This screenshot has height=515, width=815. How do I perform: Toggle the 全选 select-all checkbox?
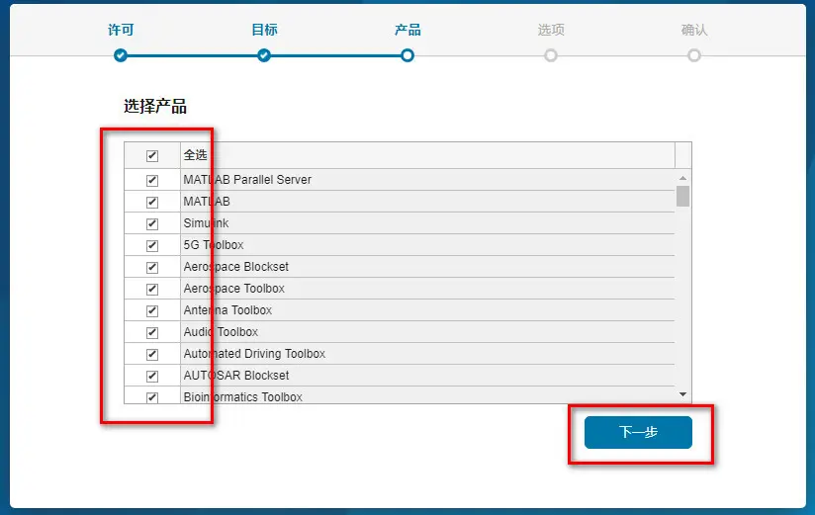[x=151, y=155]
